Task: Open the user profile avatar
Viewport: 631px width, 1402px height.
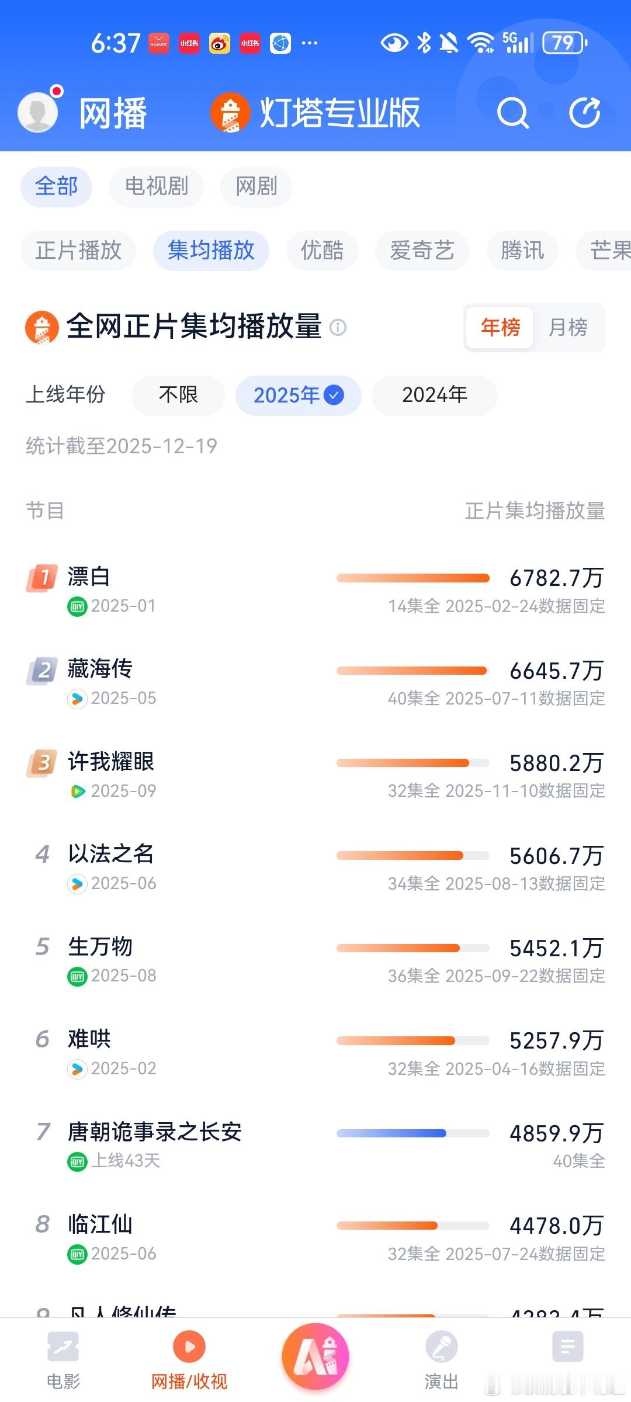Action: (x=39, y=111)
